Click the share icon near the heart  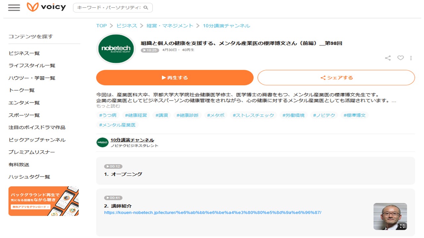click(388, 58)
